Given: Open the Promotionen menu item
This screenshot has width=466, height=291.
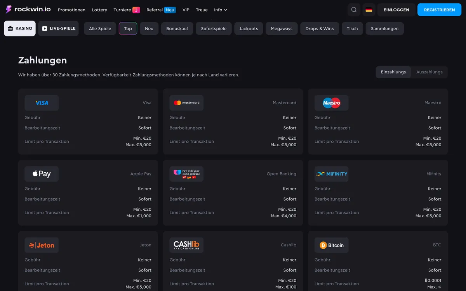Looking at the screenshot, I should 71,10.
